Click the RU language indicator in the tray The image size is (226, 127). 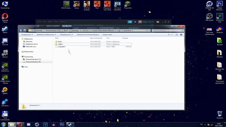202,124
